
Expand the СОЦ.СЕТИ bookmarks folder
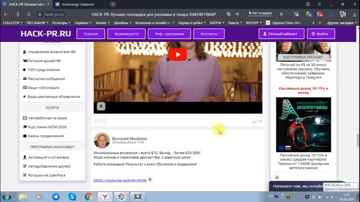pyautogui.click(x=12, y=22)
